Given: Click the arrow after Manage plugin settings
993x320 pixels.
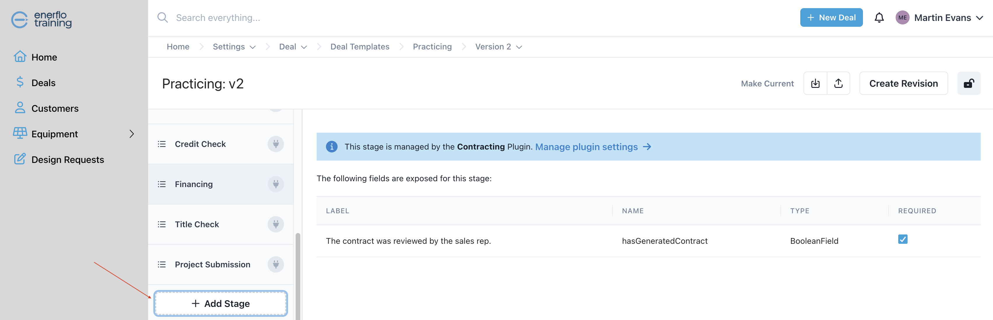Looking at the screenshot, I should [647, 147].
